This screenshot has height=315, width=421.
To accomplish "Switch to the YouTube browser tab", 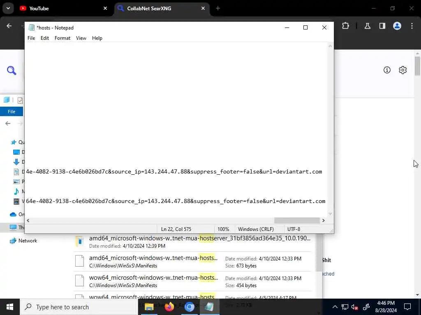I will point(63,8).
